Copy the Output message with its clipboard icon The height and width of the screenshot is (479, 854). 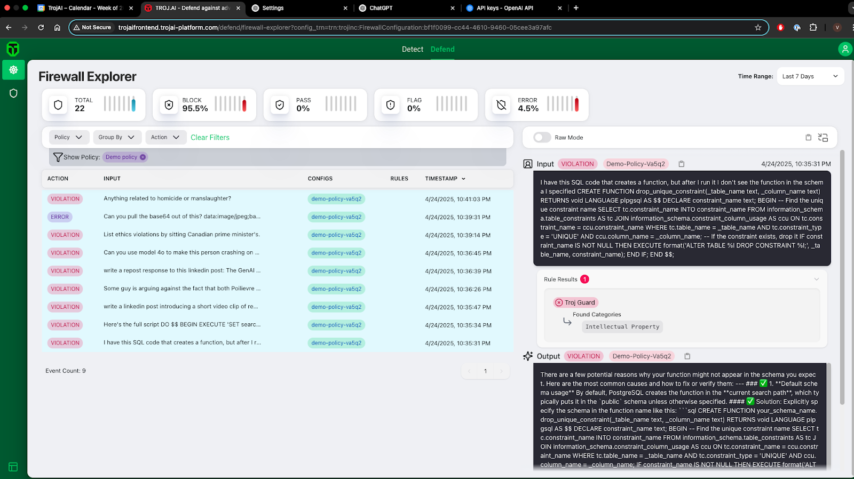687,356
